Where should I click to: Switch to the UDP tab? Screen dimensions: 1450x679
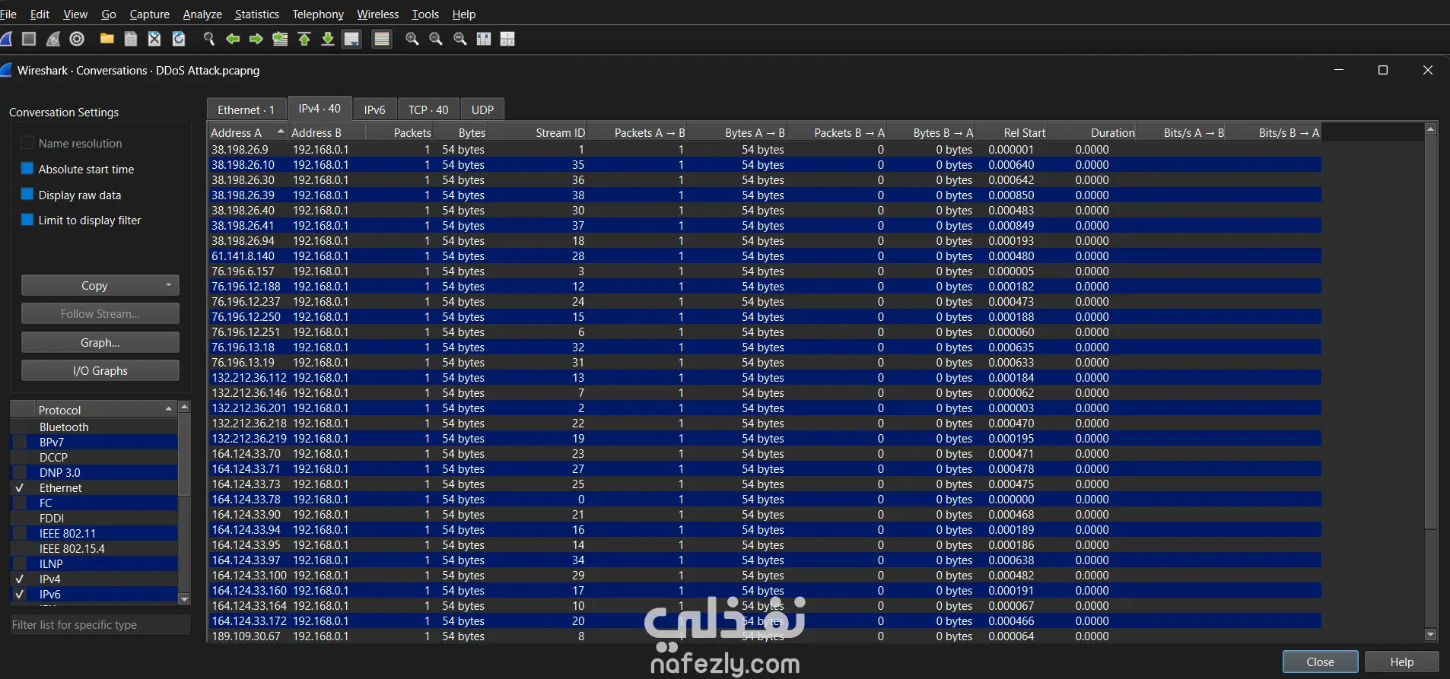(482, 109)
